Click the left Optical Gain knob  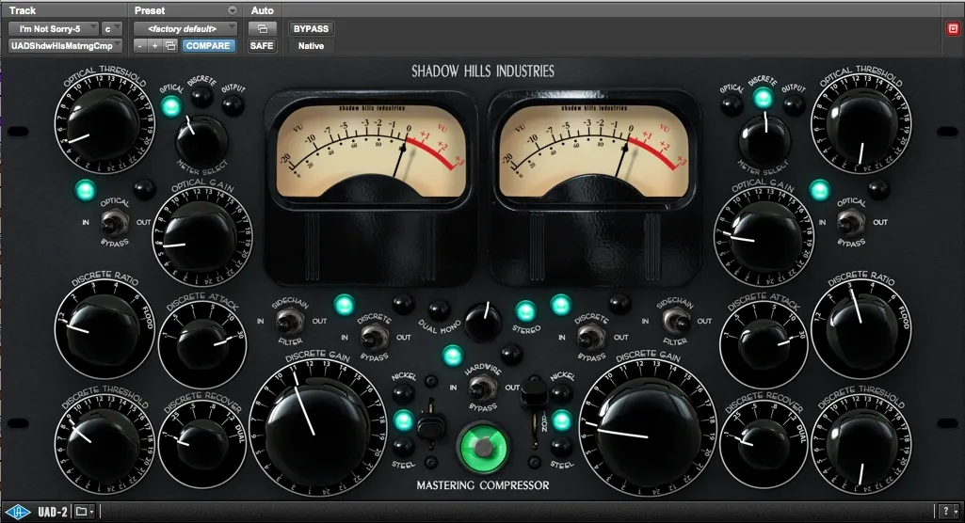pos(200,238)
